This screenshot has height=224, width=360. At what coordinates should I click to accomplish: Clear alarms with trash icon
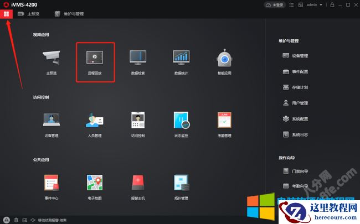tap(16, 220)
